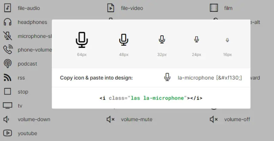Select the las la-microphone HTML code snippet
The height and width of the screenshot is (141, 274).
pyautogui.click(x=151, y=98)
